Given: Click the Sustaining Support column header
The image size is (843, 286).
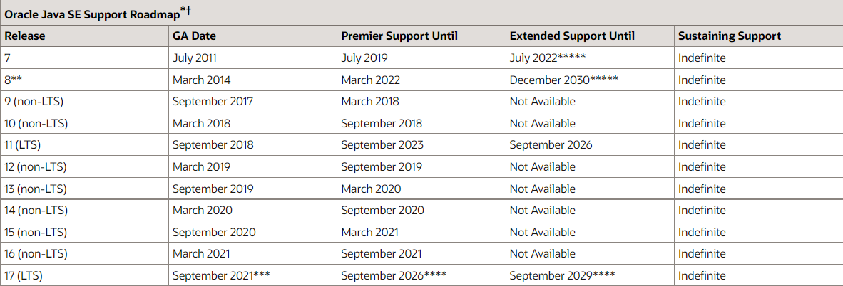Looking at the screenshot, I should [x=730, y=36].
